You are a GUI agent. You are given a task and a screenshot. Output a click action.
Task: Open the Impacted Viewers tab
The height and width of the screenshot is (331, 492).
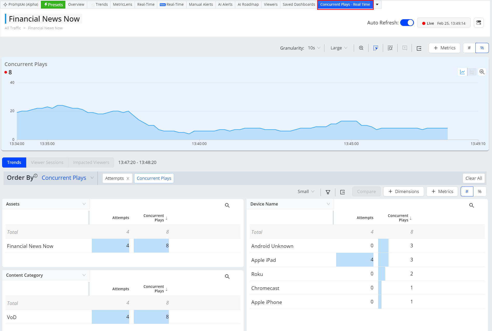tap(91, 163)
